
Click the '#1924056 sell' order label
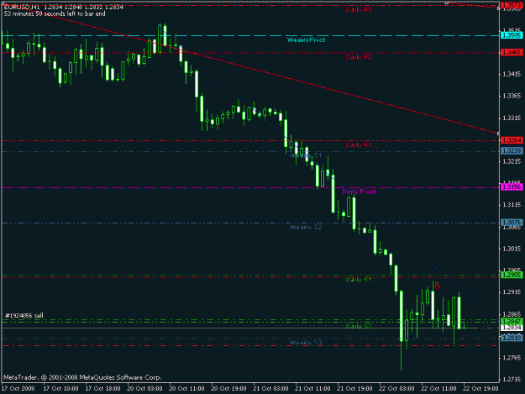coord(24,316)
